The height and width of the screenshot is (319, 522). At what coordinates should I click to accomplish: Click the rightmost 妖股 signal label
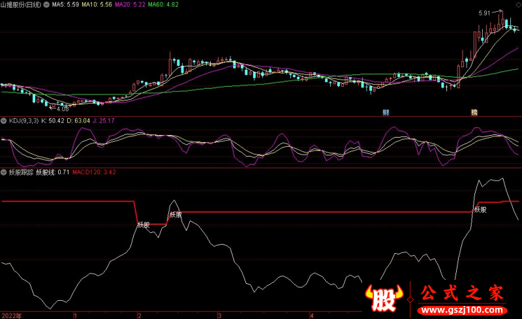tap(480, 209)
